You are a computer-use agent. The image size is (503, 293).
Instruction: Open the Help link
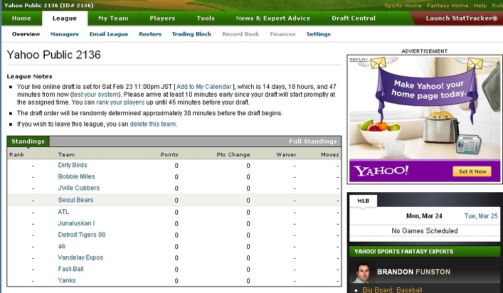pyautogui.click(x=480, y=5)
